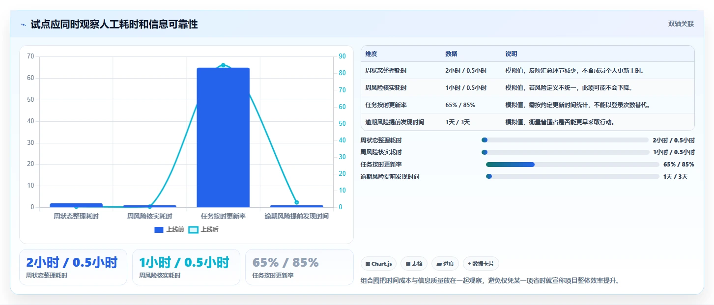Click the 周状态整理耗时 table cell
Viewport: 714px width, 305px height.
coord(386,71)
